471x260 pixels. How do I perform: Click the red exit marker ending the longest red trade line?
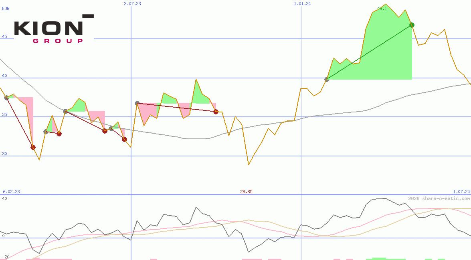(216, 112)
